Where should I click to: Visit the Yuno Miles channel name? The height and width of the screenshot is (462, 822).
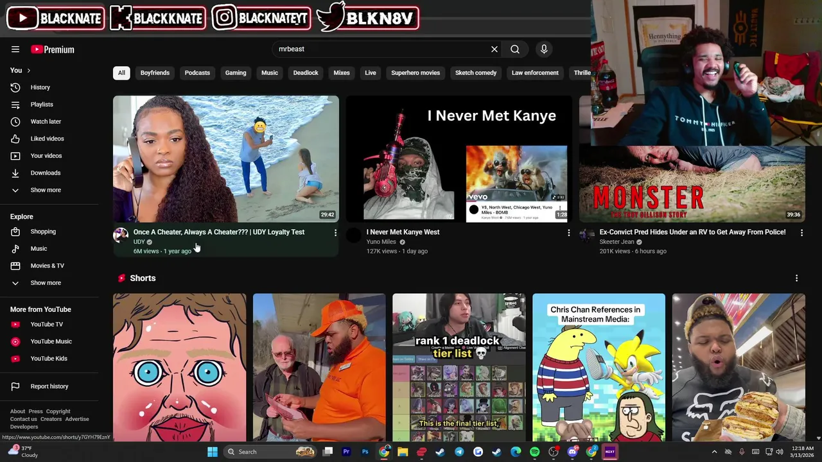(381, 242)
